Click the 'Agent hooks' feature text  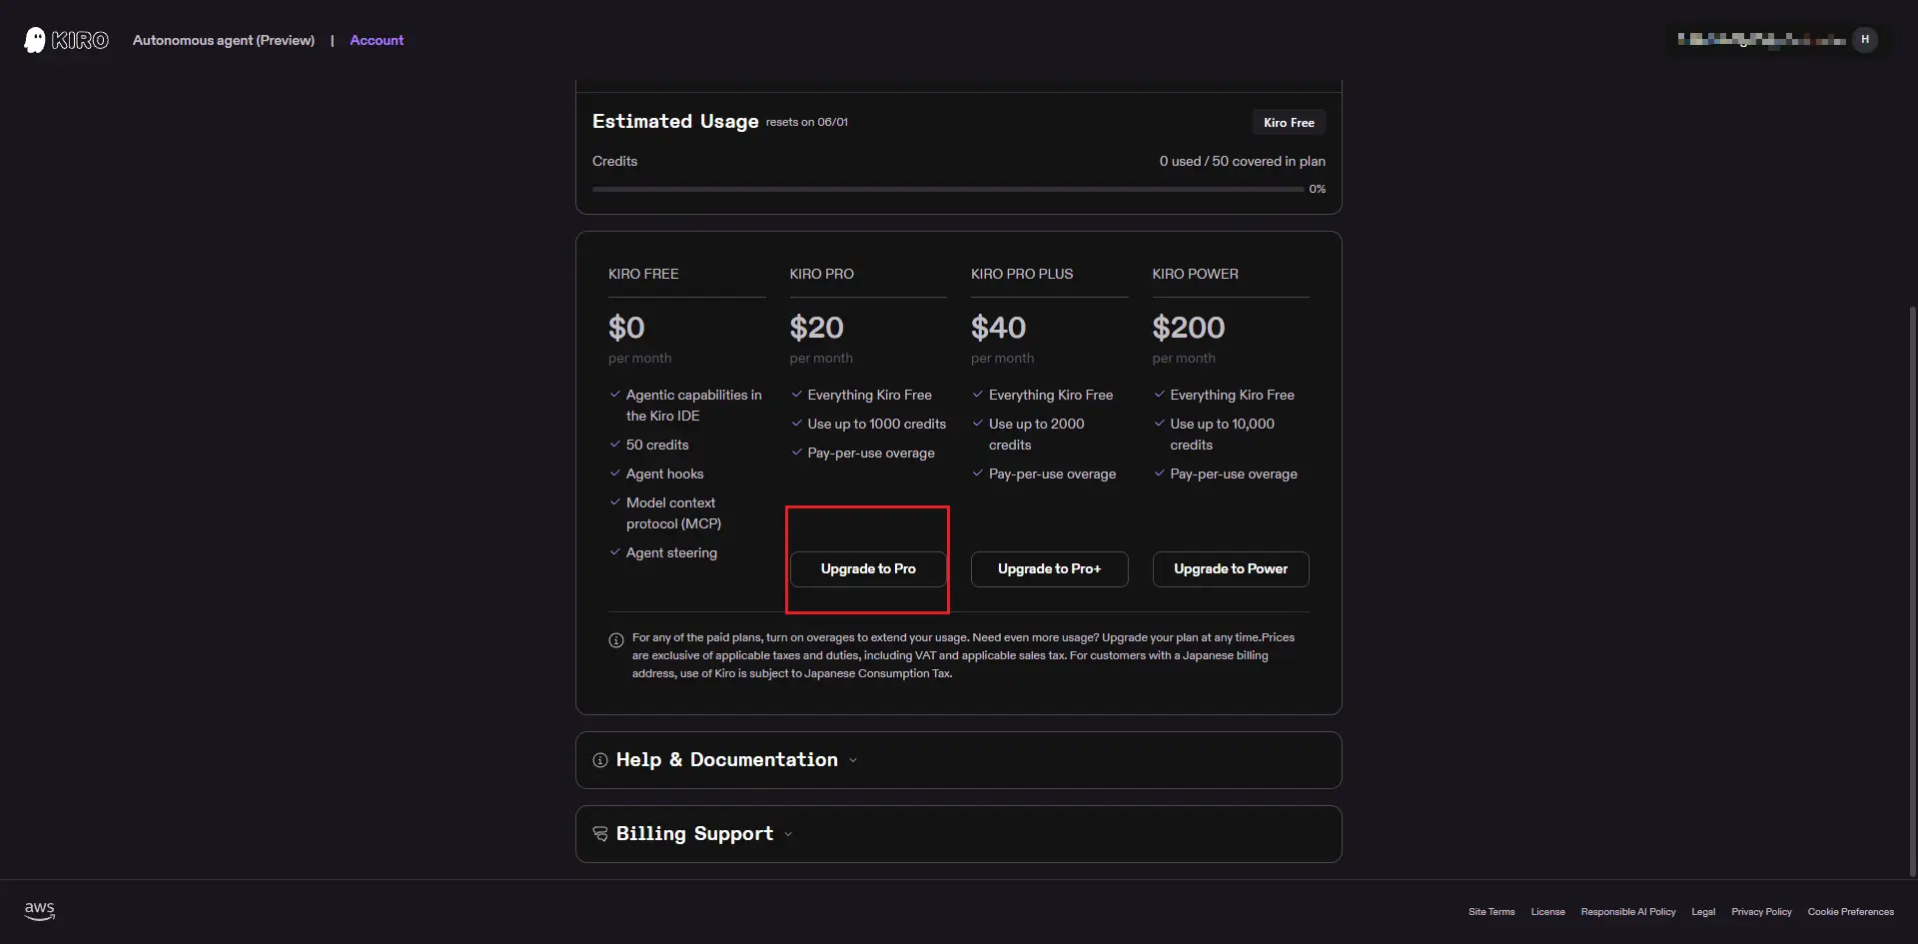pos(665,474)
